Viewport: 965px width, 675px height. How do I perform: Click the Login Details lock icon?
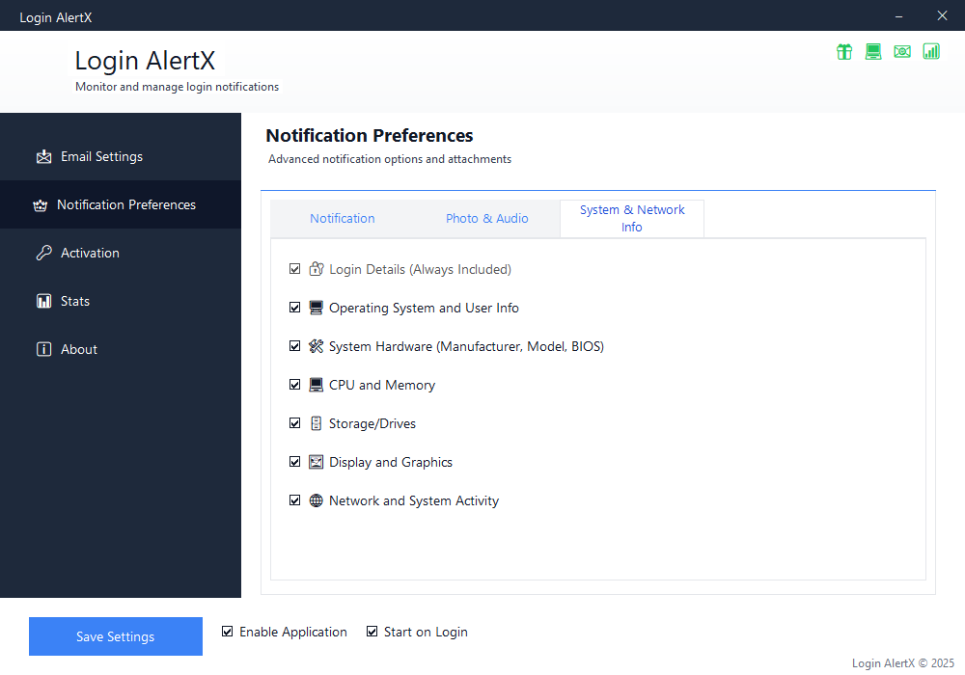coord(317,269)
